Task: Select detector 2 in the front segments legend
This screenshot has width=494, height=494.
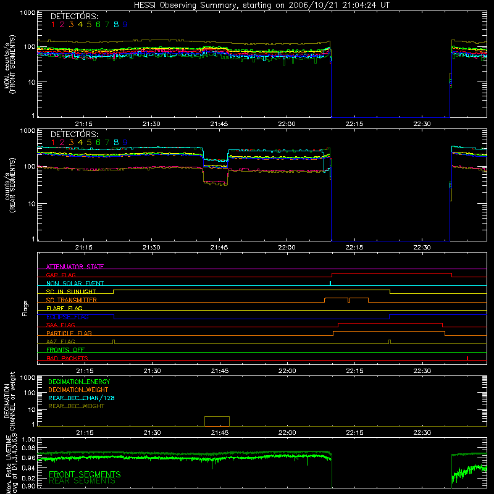Action: pos(62,25)
